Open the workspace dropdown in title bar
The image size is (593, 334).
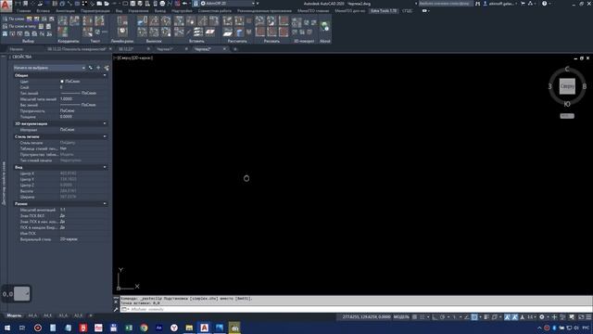[228, 4]
